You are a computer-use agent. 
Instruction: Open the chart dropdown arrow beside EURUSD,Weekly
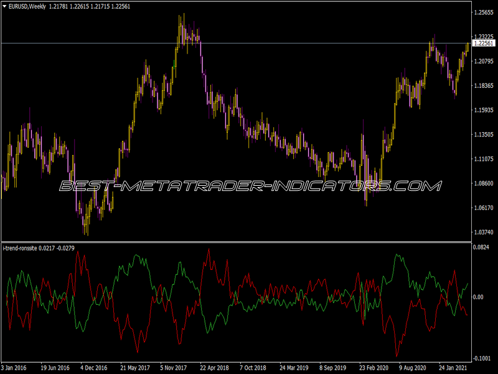tap(4, 6)
